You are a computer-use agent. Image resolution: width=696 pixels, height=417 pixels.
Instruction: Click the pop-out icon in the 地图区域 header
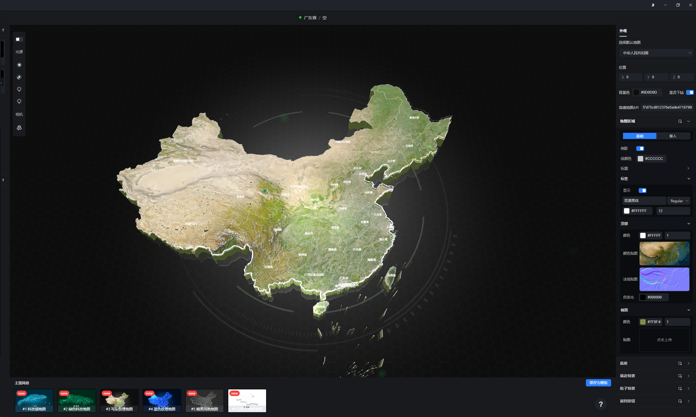point(680,121)
